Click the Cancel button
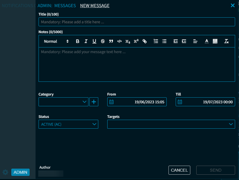The width and height of the screenshot is (239, 180). (179, 170)
